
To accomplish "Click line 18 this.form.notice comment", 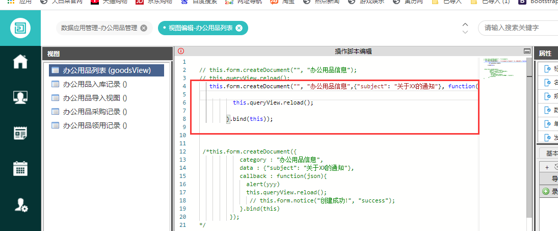I will point(323,200).
